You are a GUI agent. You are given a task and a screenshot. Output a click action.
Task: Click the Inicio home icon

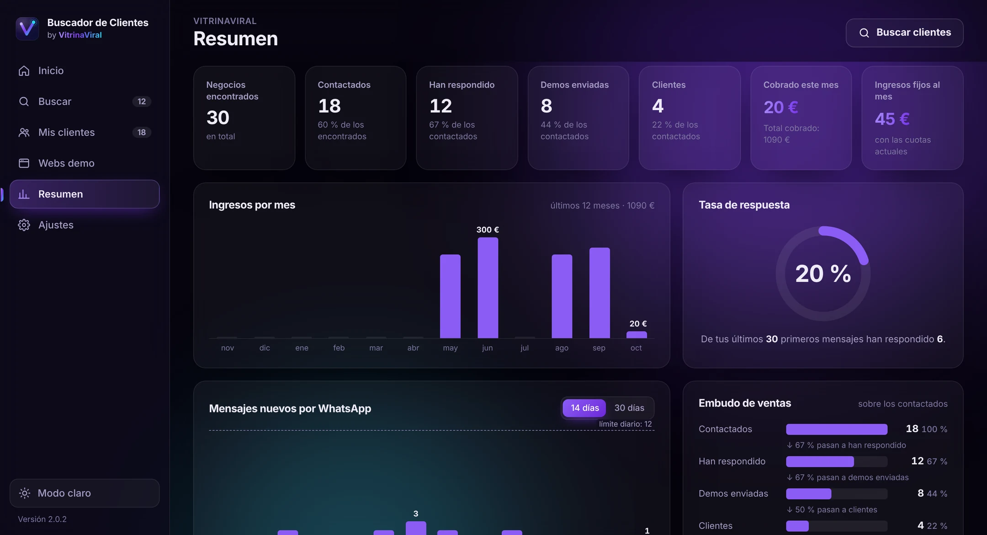24,70
